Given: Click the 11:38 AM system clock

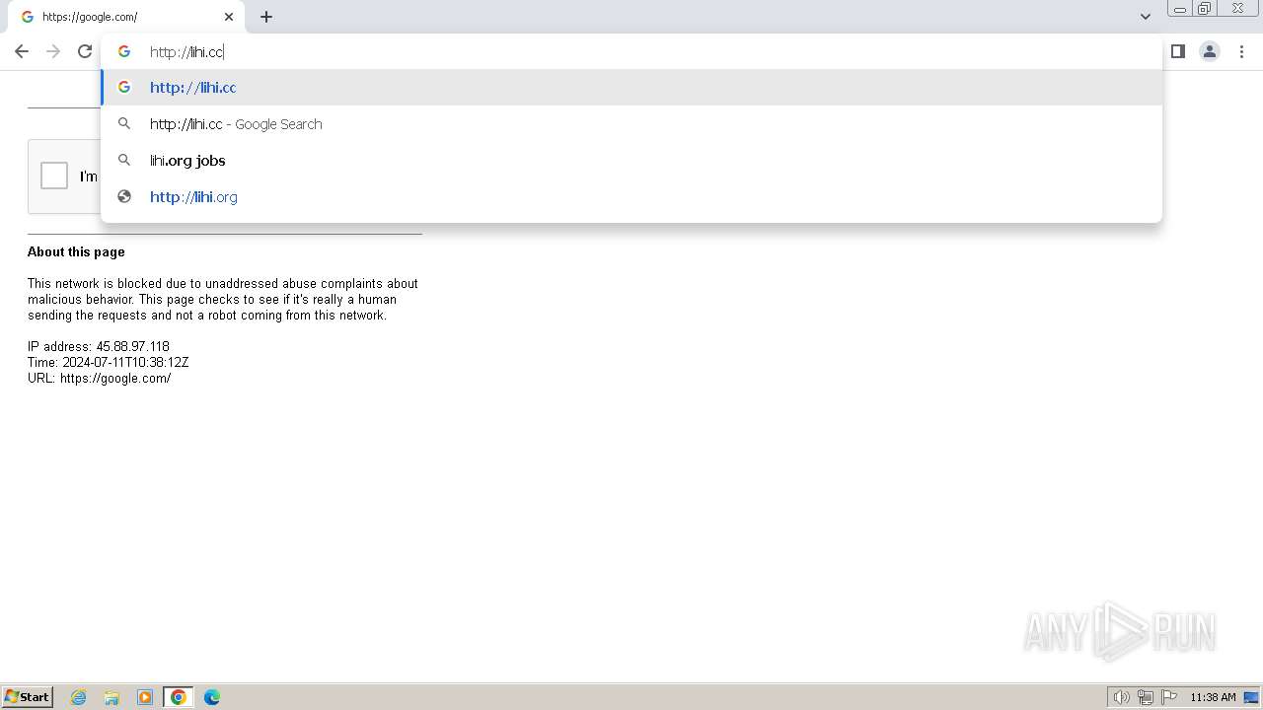Looking at the screenshot, I should point(1213,697).
